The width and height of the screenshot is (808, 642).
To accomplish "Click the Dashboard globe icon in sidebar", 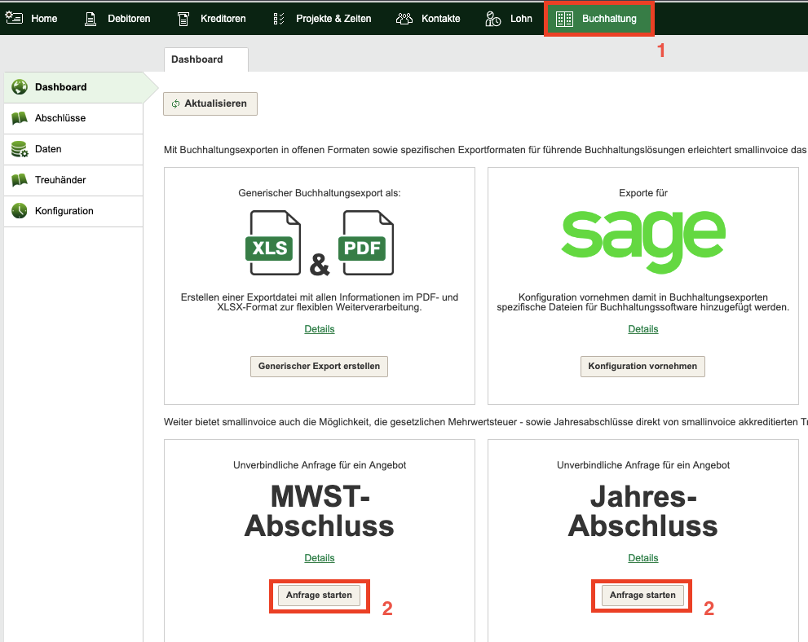I will [20, 87].
